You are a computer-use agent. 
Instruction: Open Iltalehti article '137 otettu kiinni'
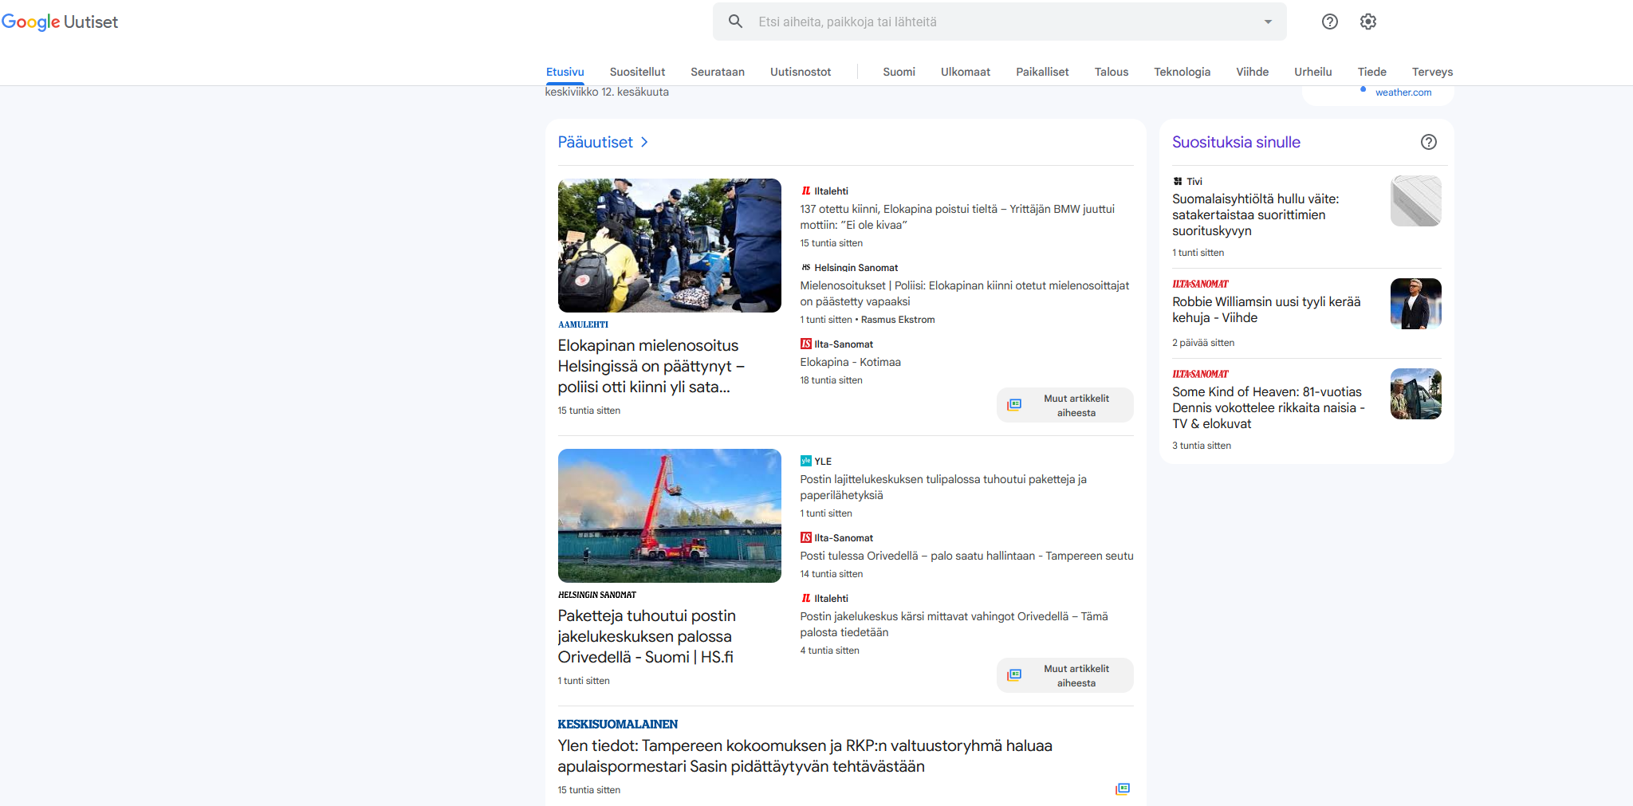click(958, 217)
